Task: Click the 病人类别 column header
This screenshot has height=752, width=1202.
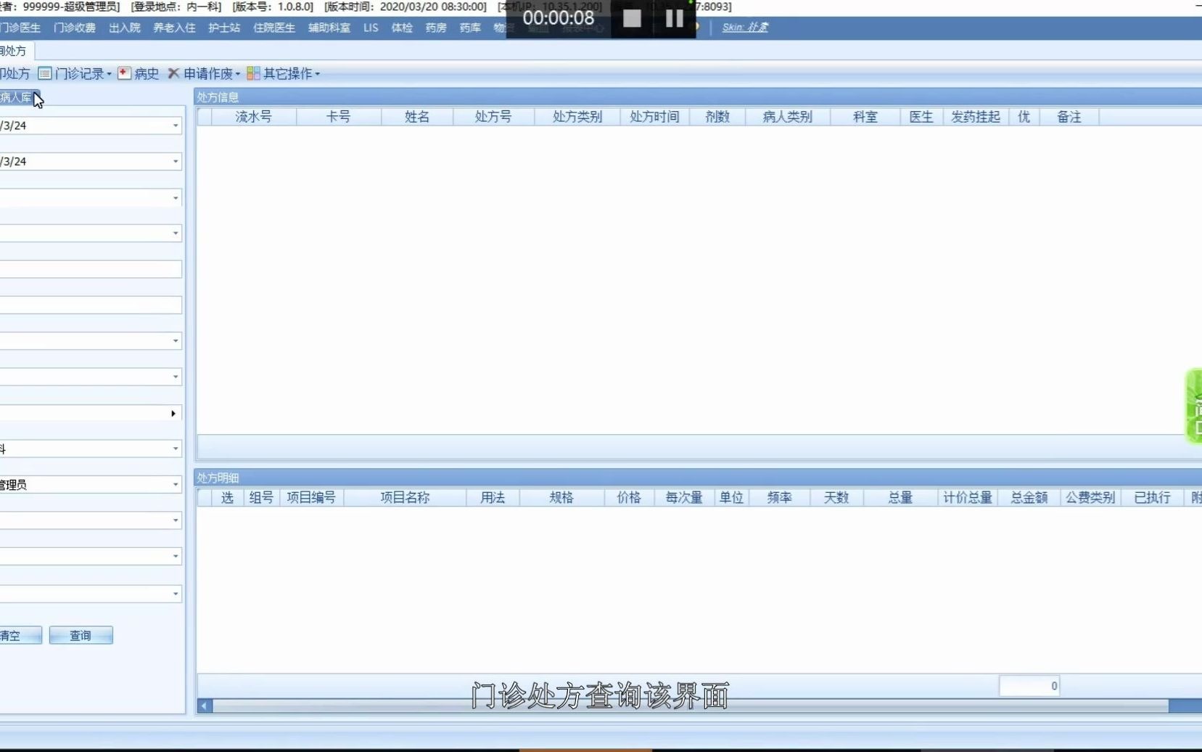Action: pyautogui.click(x=788, y=117)
